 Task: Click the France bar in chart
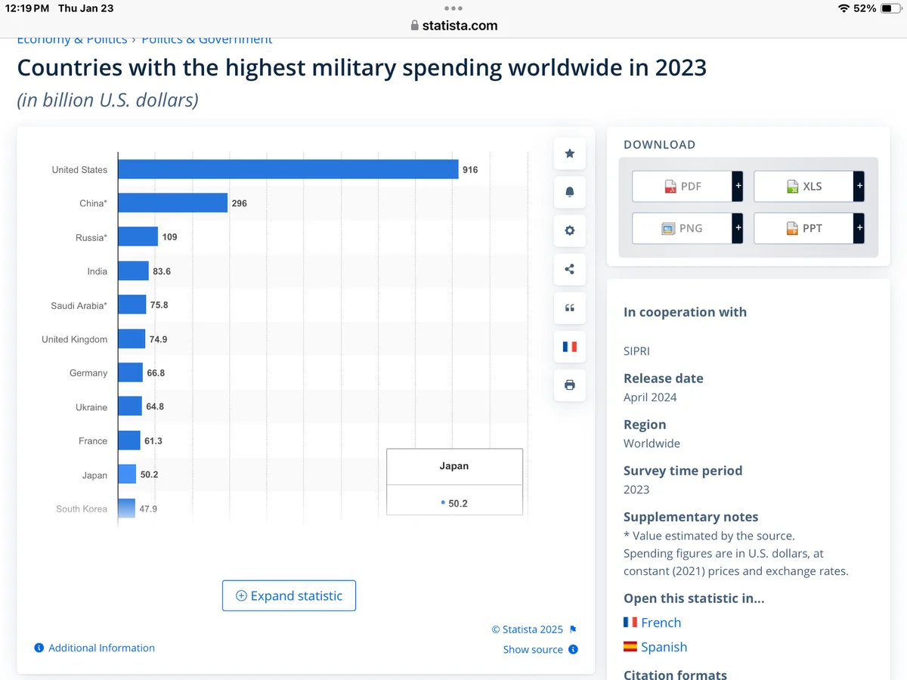tap(129, 440)
